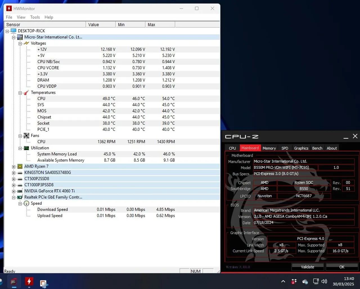Switch to the Graphics tab in CPU-Z
This screenshot has width=360, height=289.
[301, 148]
